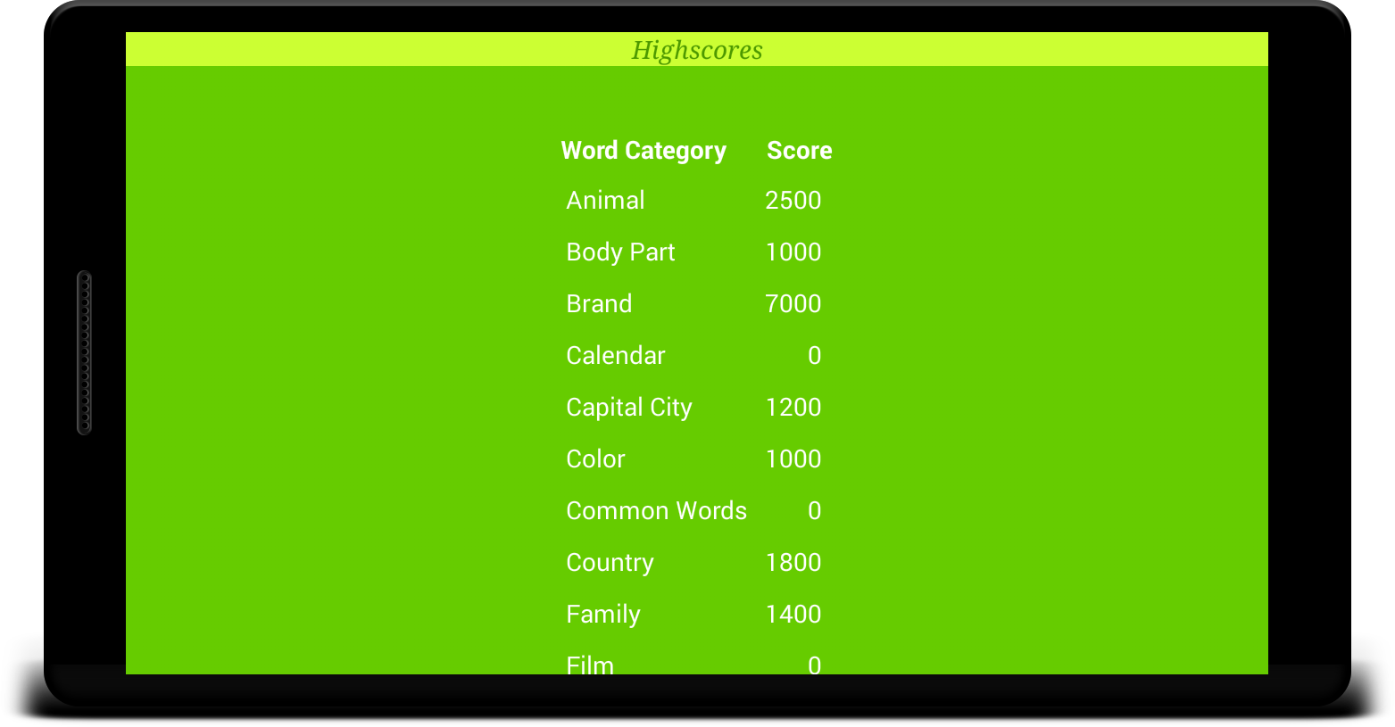The image size is (1395, 727).
Task: Click the Word Category column header
Action: pos(644,151)
